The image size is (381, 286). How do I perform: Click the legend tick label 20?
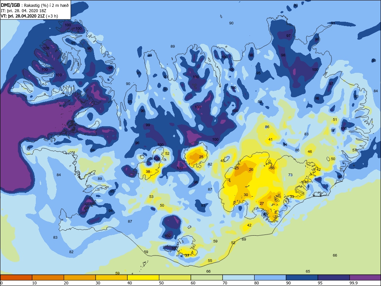pos(66,283)
